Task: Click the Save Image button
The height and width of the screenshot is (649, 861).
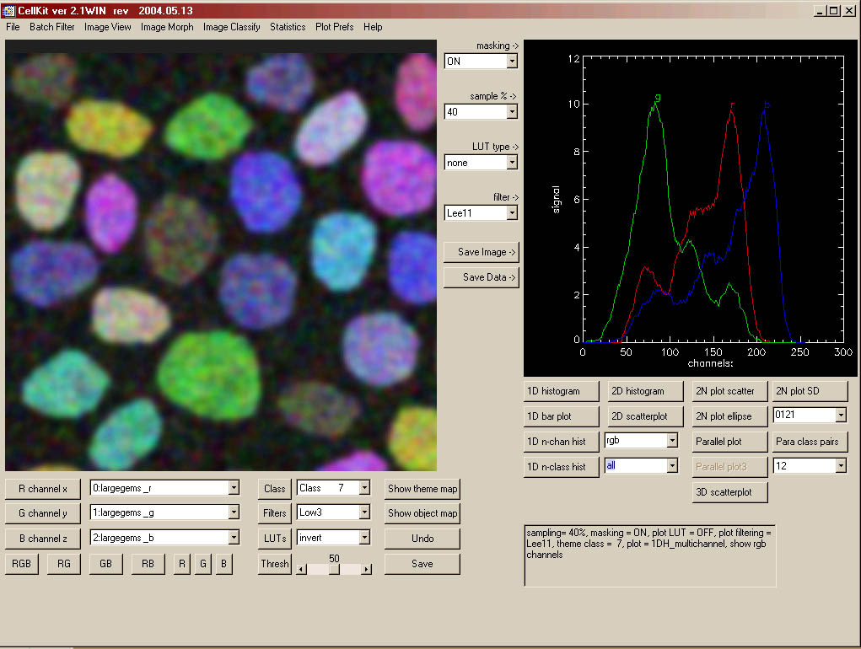Action: (481, 252)
